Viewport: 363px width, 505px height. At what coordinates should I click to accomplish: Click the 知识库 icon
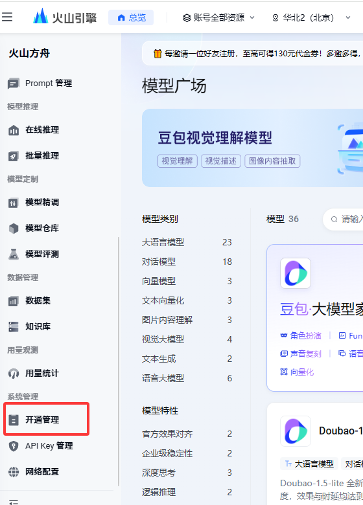pyautogui.click(x=13, y=326)
